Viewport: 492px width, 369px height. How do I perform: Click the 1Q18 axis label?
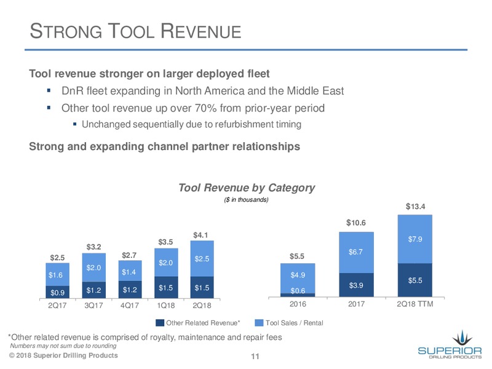(x=165, y=305)
